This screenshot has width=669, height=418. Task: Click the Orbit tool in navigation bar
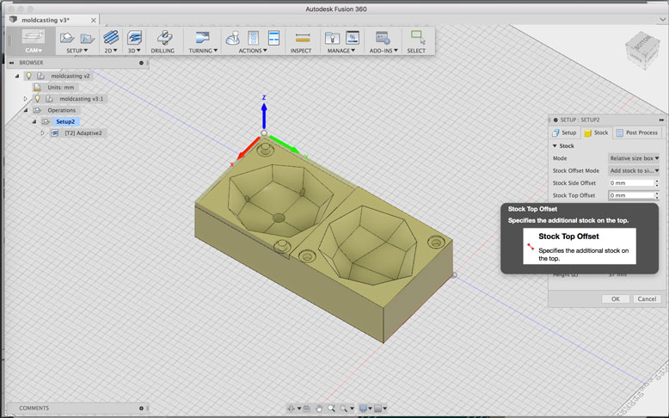(292, 409)
